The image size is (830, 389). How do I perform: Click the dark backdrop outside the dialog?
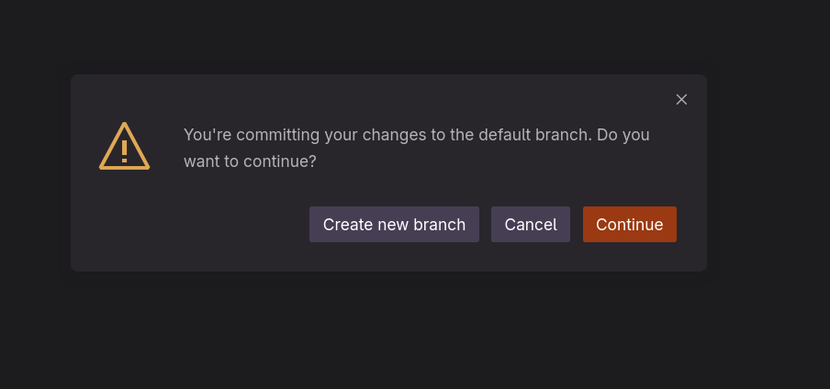pos(413,330)
